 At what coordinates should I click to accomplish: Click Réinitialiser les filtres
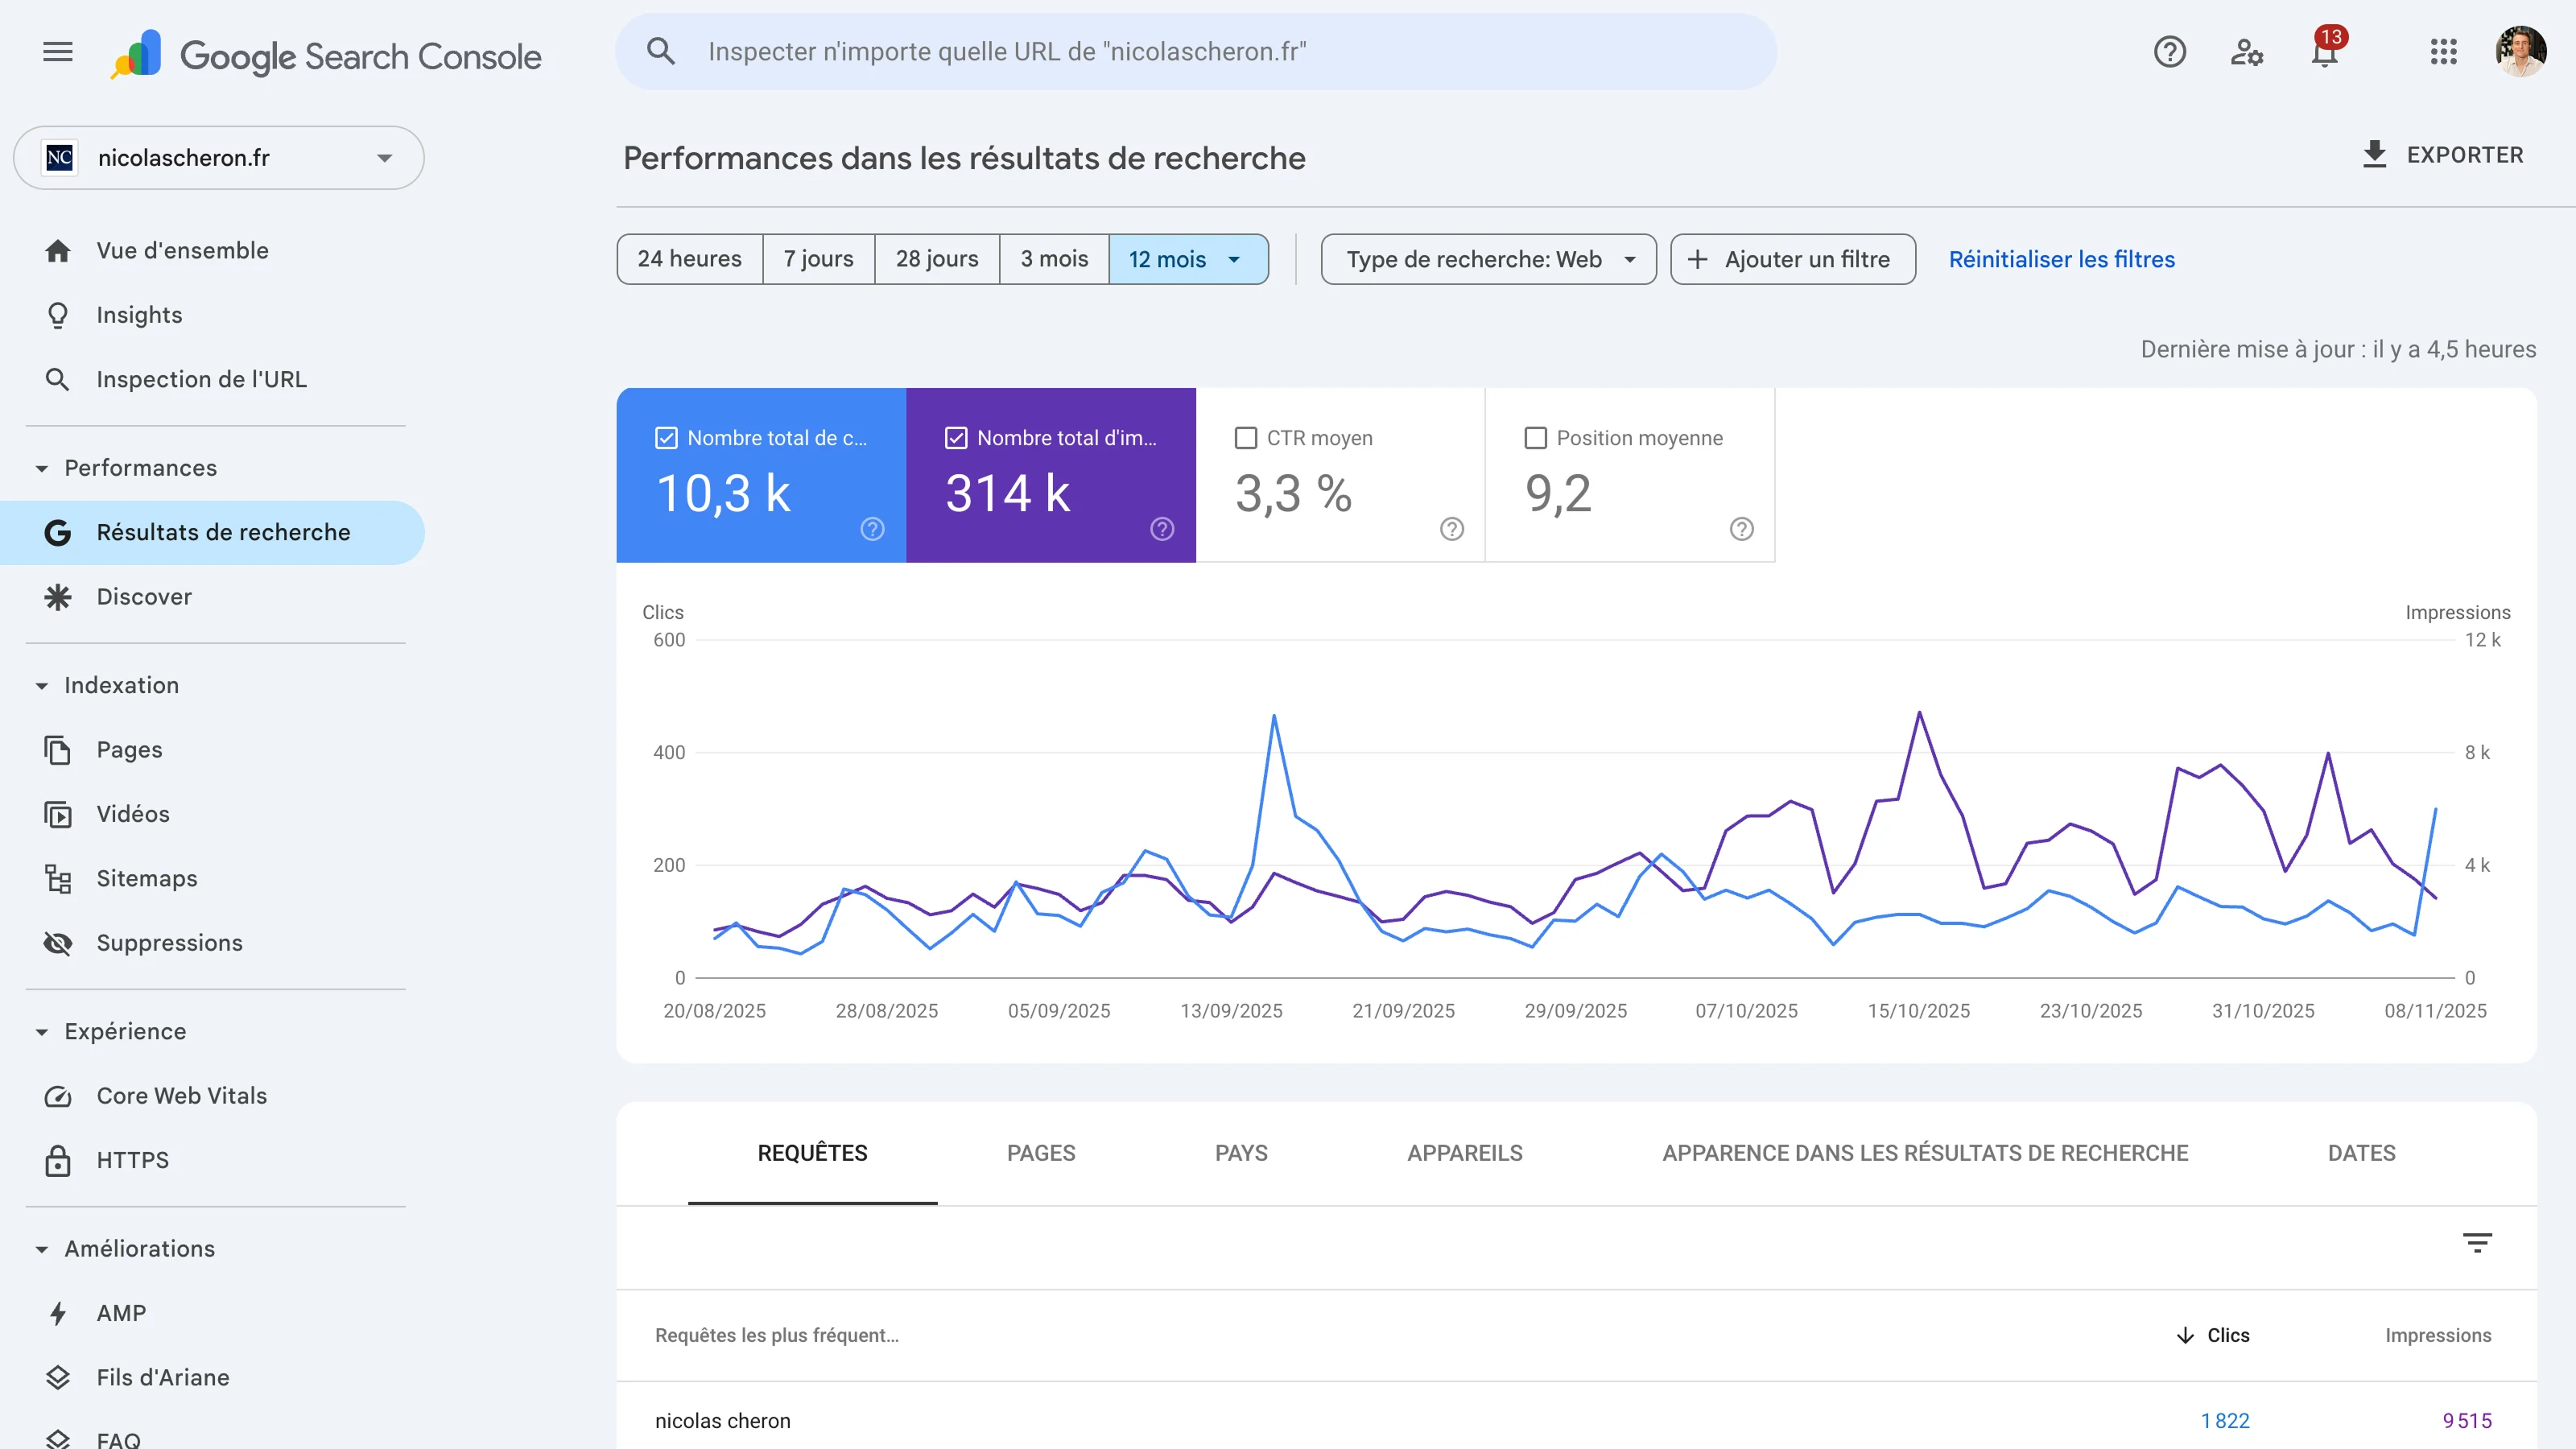[x=2060, y=259]
